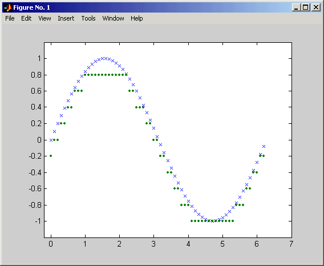Viewport: 324px width, 266px height.
Task: Click the y-axis label 0.8
Action: (x=36, y=75)
